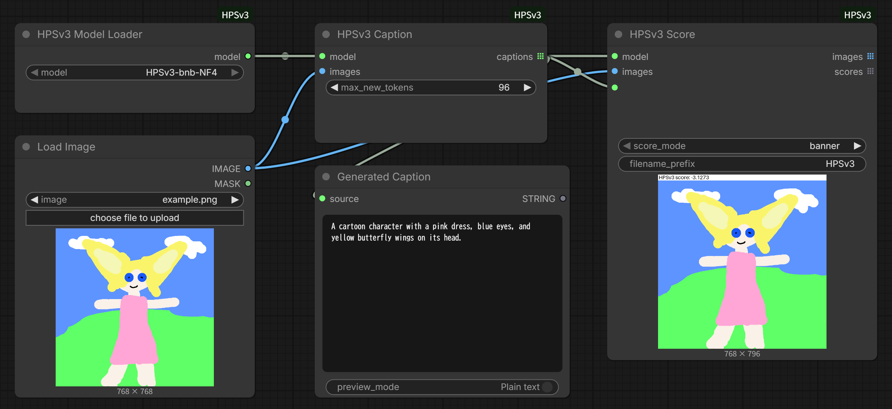The width and height of the screenshot is (892, 409).
Task: Collapse the HPSv3 Score node dot
Action: click(x=619, y=34)
